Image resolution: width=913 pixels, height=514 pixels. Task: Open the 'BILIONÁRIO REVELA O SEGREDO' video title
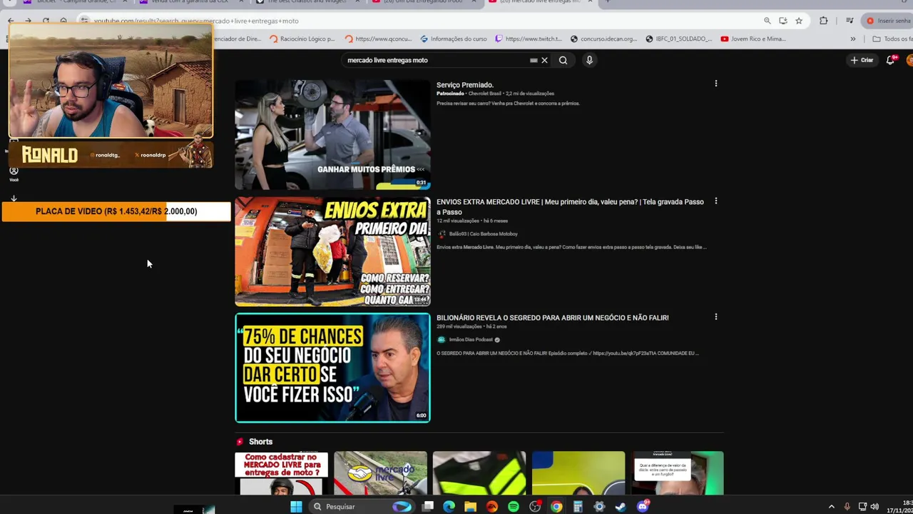552,318
